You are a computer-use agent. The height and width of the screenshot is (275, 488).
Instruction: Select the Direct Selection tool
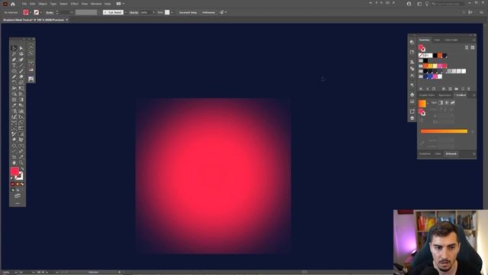click(21, 48)
